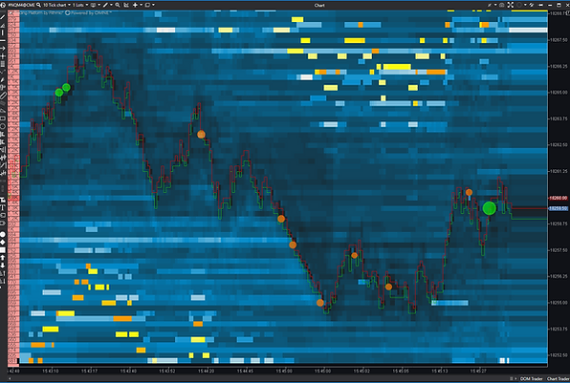Open the 1 Lots quantity dropdown
The width and height of the screenshot is (570, 383).
pos(80,5)
